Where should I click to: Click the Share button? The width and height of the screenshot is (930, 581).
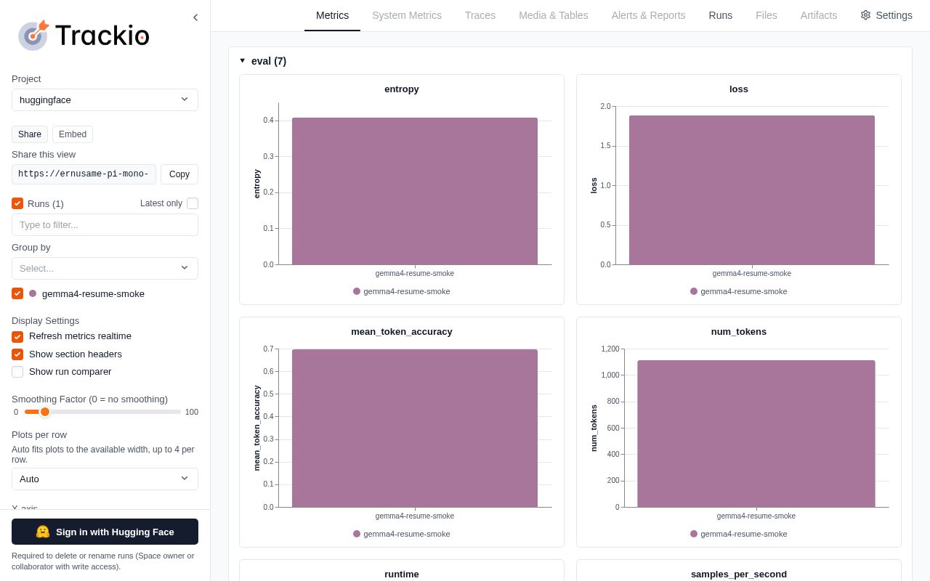(x=30, y=134)
